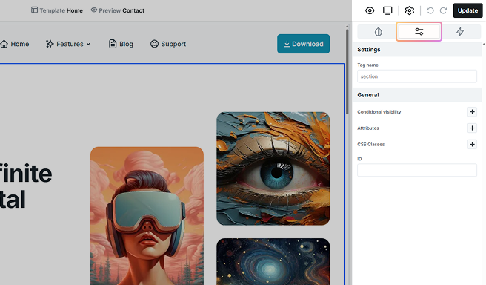
Task: Click the Update button
Action: 467,10
